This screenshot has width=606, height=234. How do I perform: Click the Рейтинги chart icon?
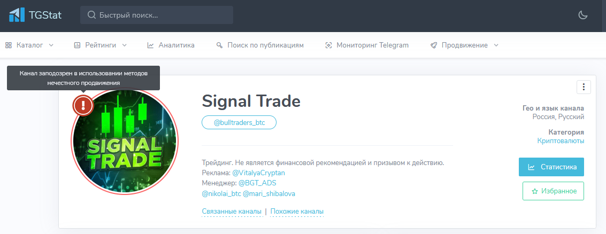[77, 45]
